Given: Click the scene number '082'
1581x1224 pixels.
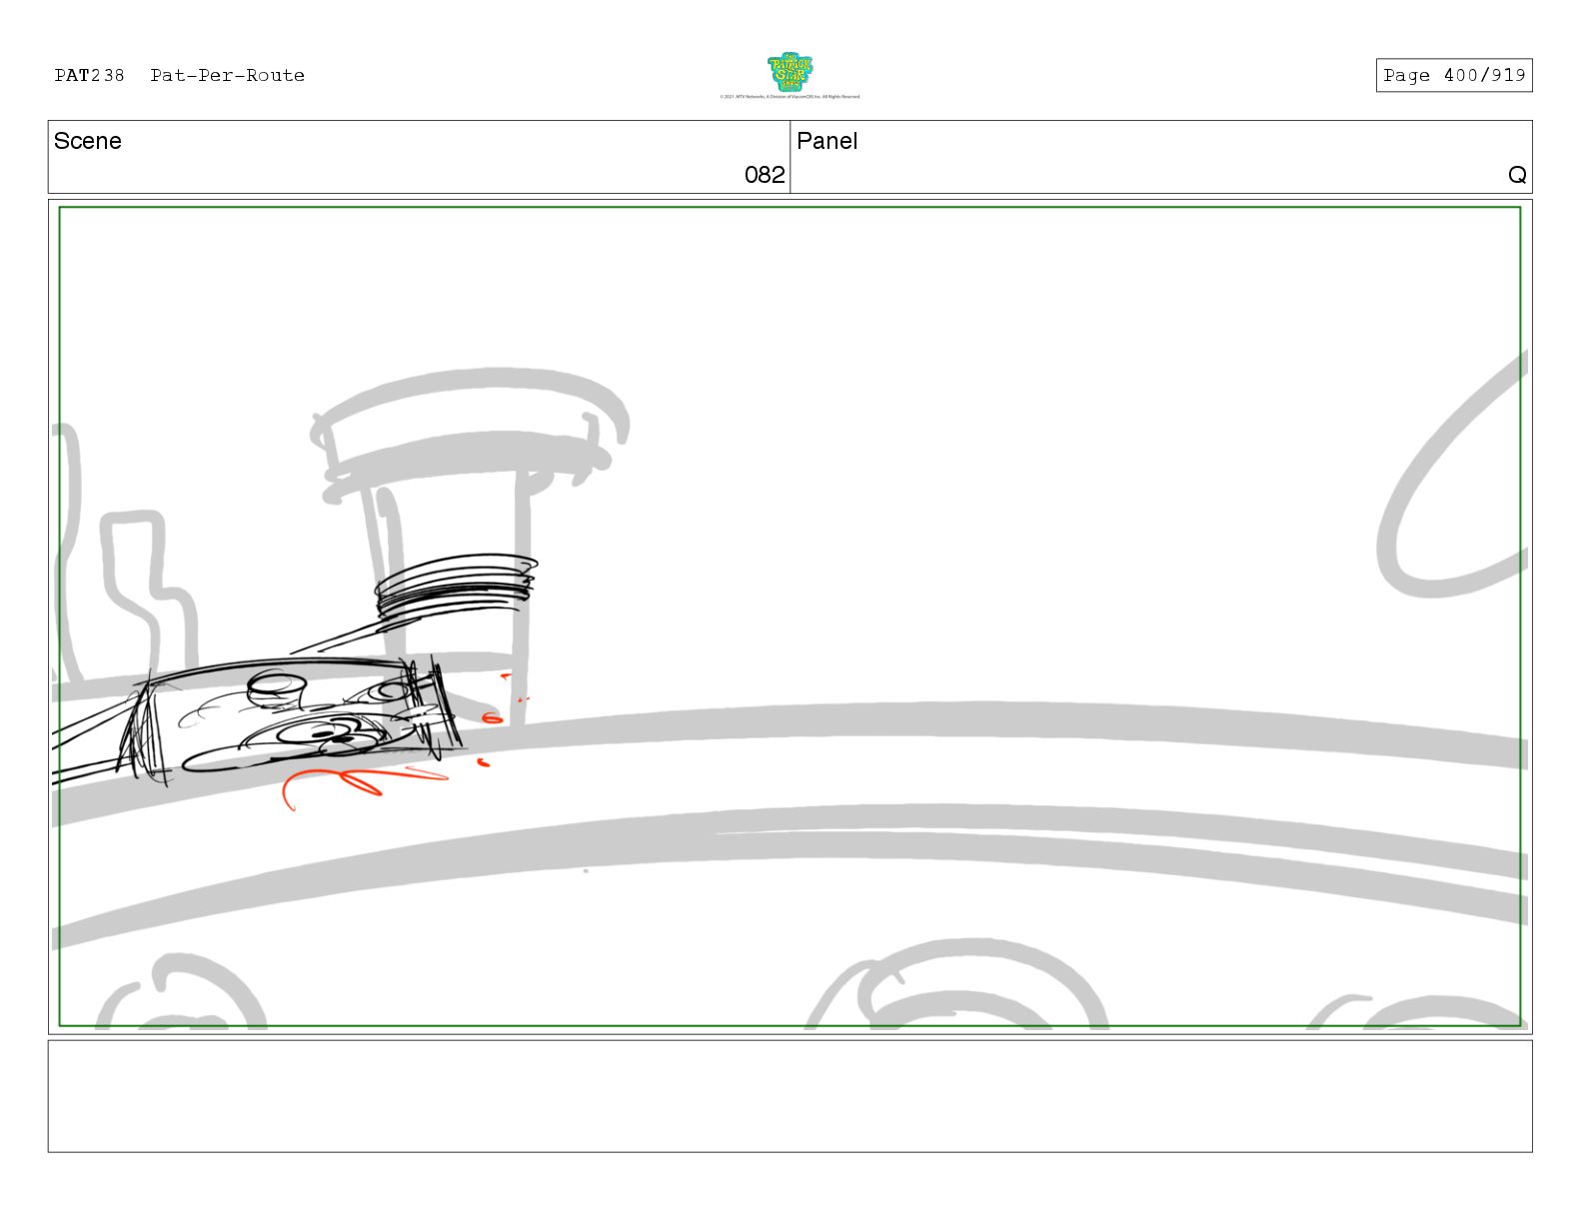Looking at the screenshot, I should coord(765,175).
